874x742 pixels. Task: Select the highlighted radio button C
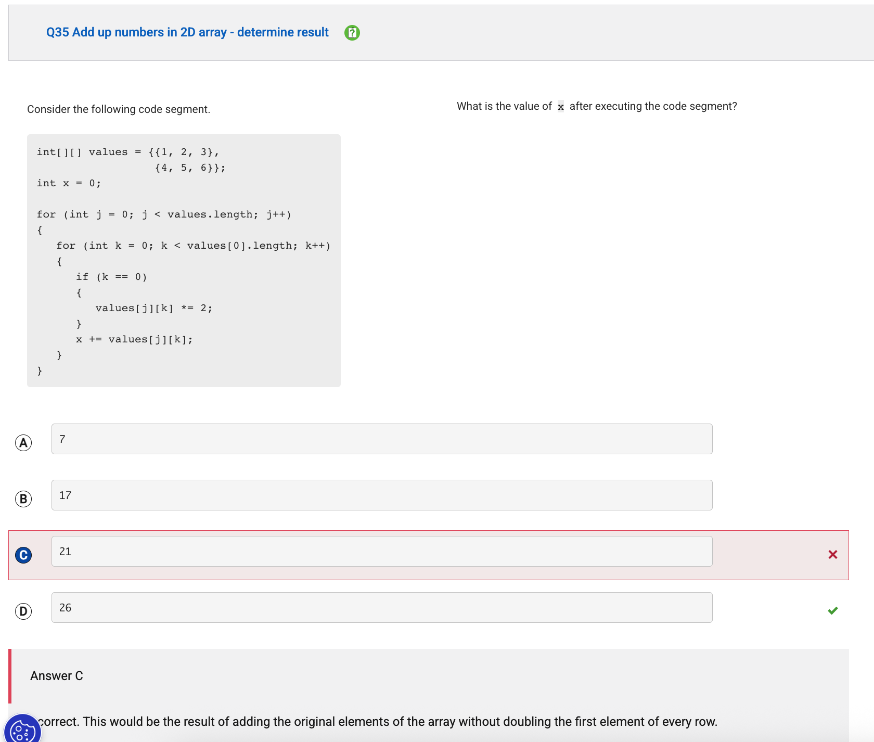coord(23,555)
